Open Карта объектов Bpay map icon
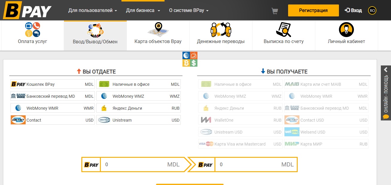Image resolution: width=391 pixels, height=185 pixels. coord(158,30)
